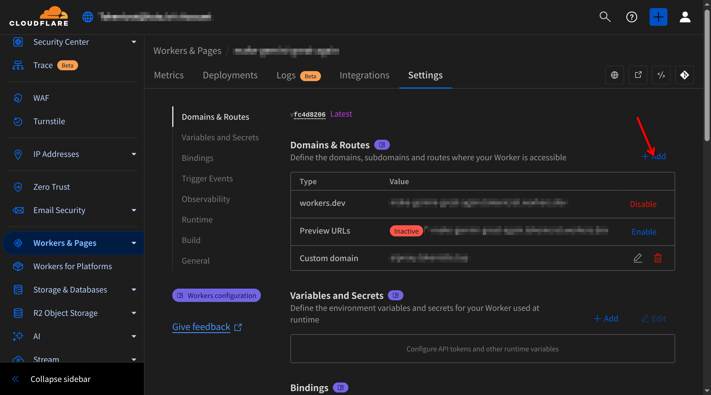The height and width of the screenshot is (395, 711).
Task: Click the git diamond icon button
Action: 685,75
